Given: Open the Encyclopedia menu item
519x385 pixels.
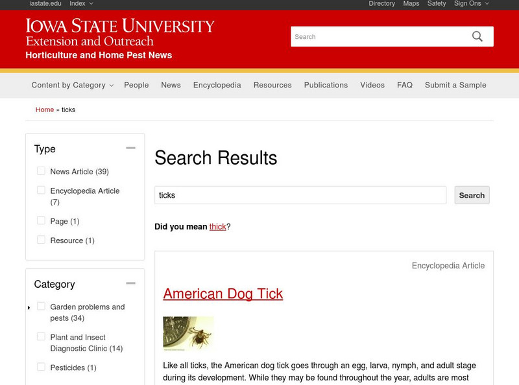Looking at the screenshot, I should 218,85.
